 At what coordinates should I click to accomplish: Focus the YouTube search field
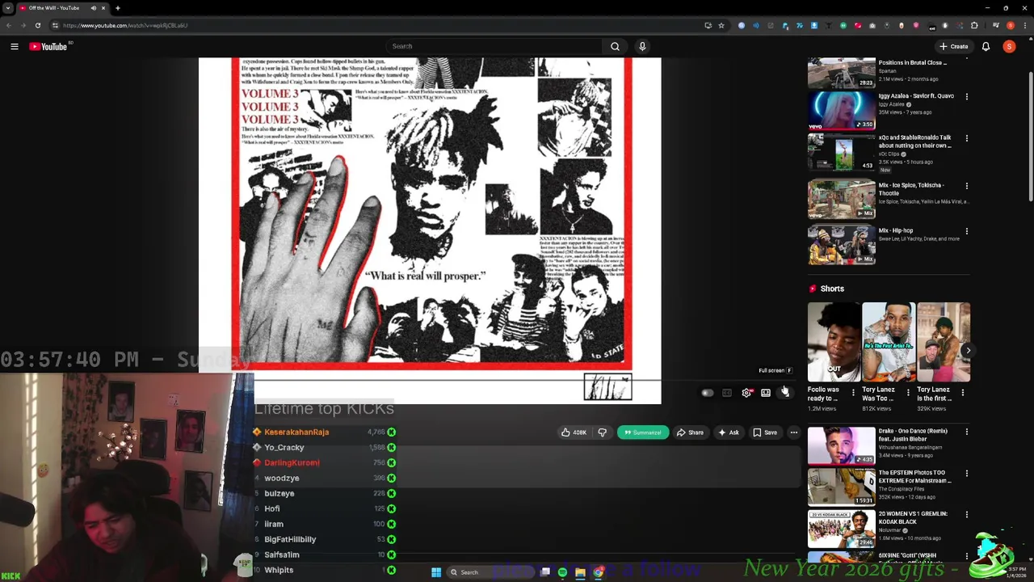493,46
